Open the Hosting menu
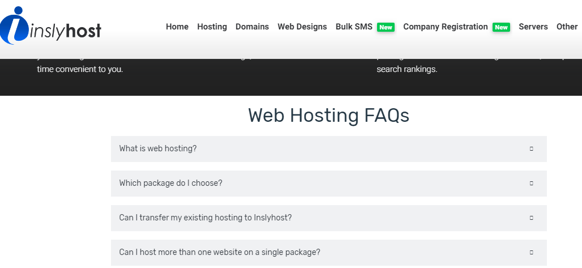The image size is (582, 268). click(x=212, y=27)
